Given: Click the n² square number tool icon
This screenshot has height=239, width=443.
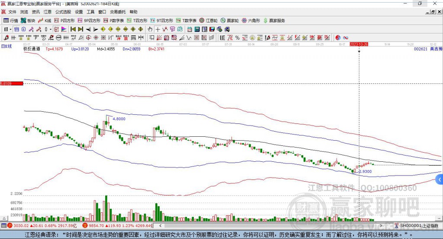Looking at the screenshot, I should [x=74, y=38].
